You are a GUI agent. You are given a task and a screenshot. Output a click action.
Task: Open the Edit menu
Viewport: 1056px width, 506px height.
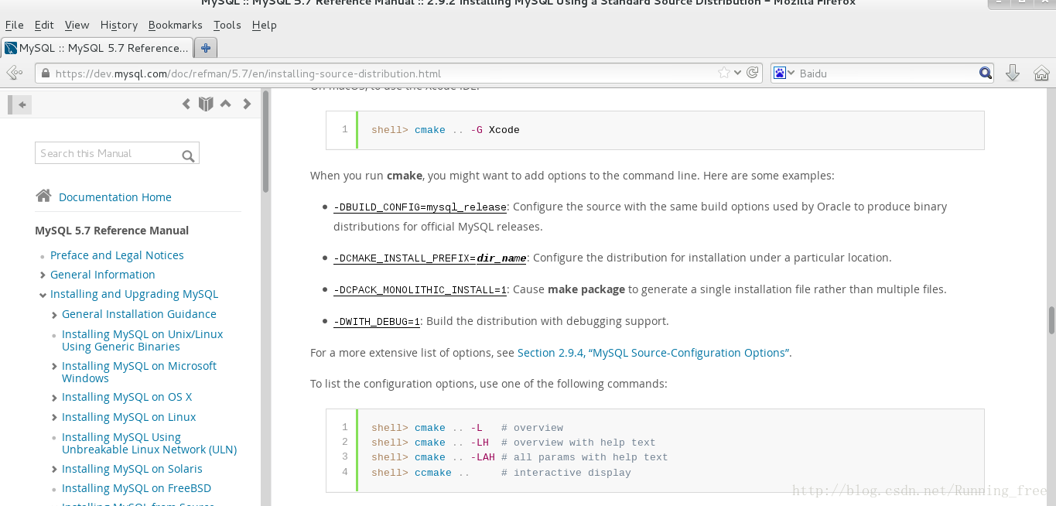tap(44, 25)
